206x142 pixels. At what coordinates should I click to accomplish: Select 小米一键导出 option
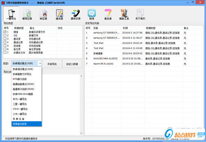[x=27, y=114]
